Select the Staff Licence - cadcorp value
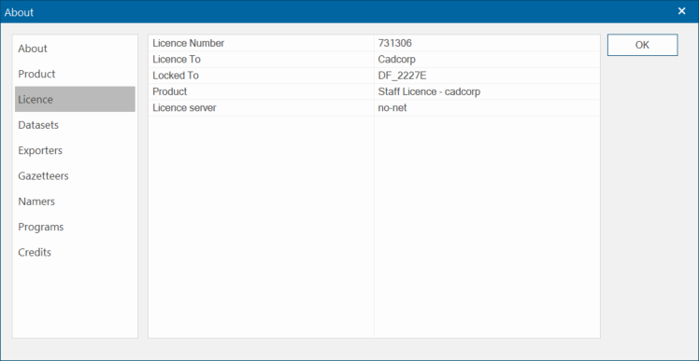Viewport: 699px width, 361px height. [487, 91]
